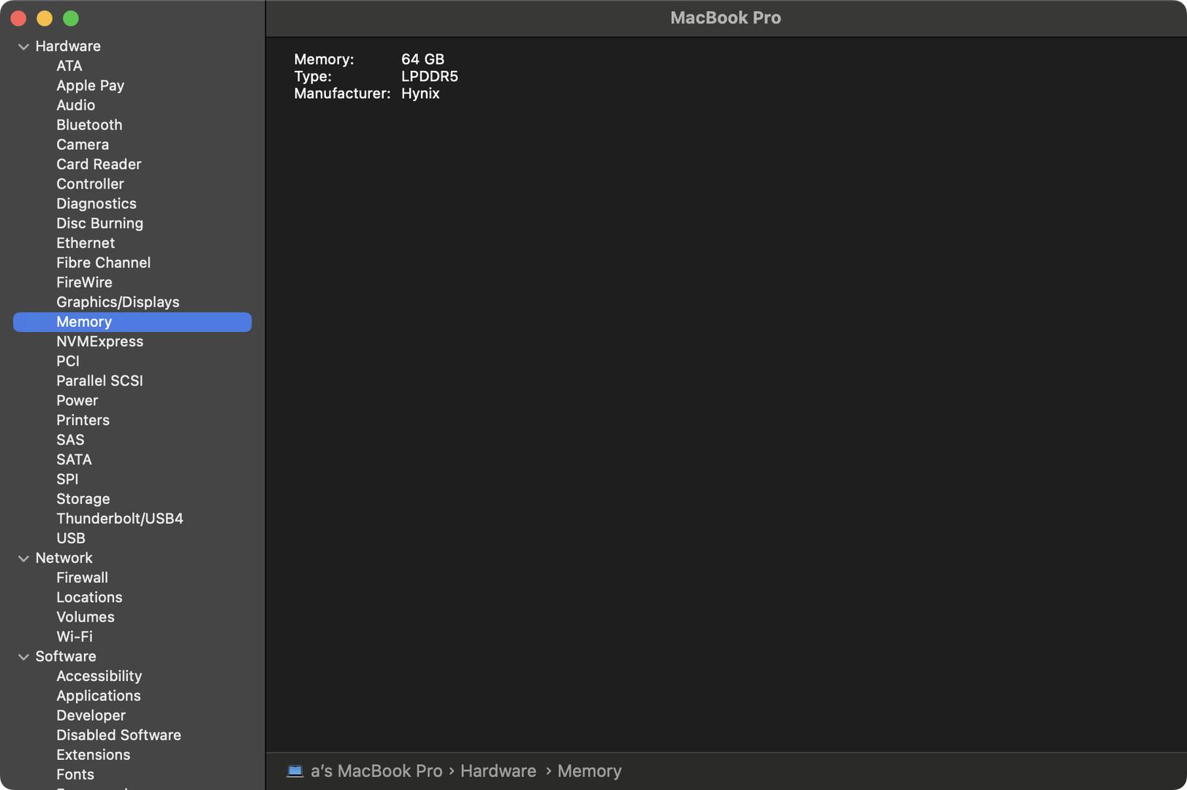Screen dimensions: 1187x790
Task: Select Audio in the Hardware list
Action: tap(76, 105)
